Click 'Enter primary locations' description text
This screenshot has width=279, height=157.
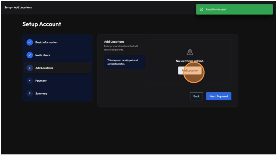122,48
